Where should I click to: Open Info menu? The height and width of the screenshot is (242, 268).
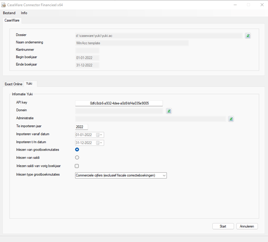(x=24, y=13)
